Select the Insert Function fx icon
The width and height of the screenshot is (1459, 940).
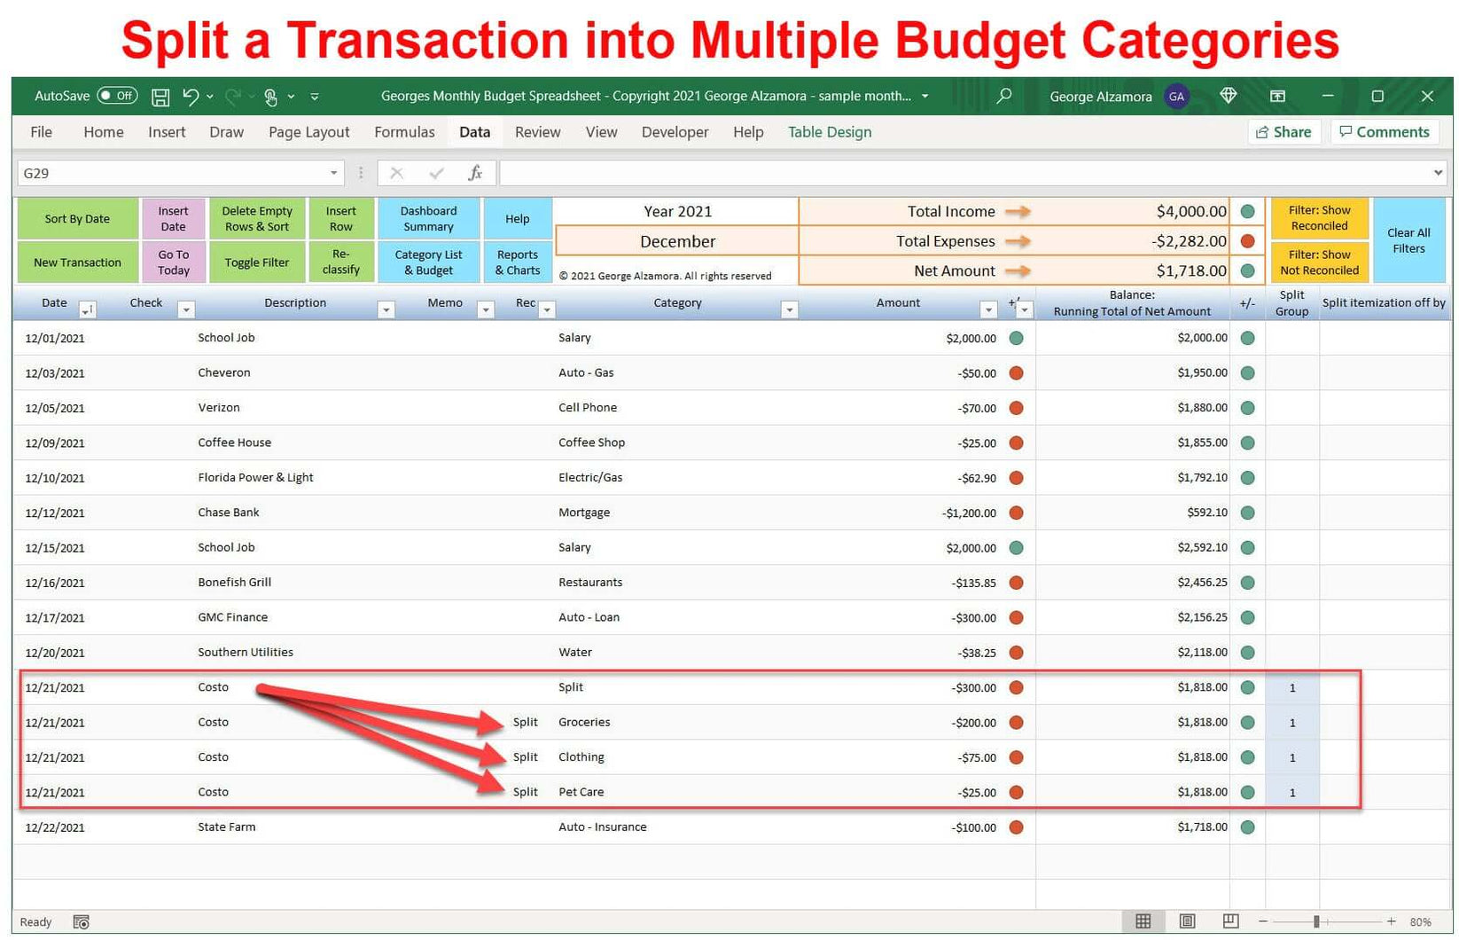click(476, 173)
